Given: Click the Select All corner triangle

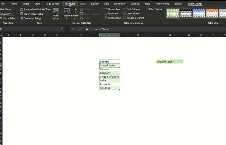Looking at the screenshot, I should tap(1, 35).
